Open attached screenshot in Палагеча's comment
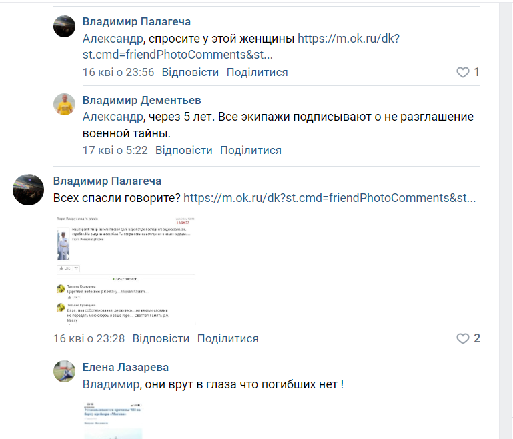The image size is (513, 439). [125, 268]
